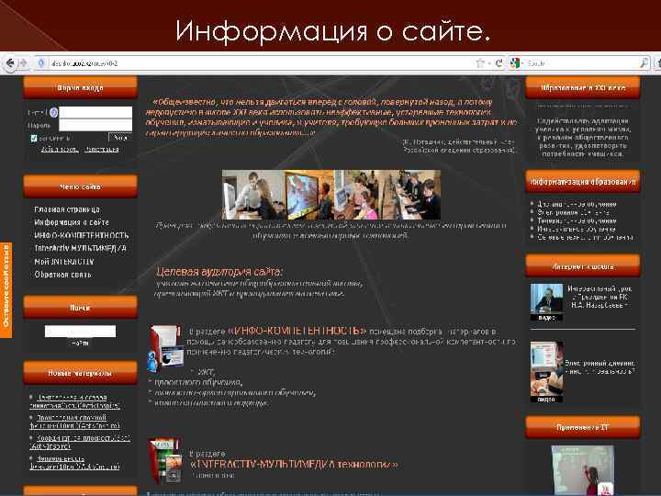The height and width of the screenshot is (496, 661).
Task: Click the Google search engine icon
Action: tap(515, 63)
